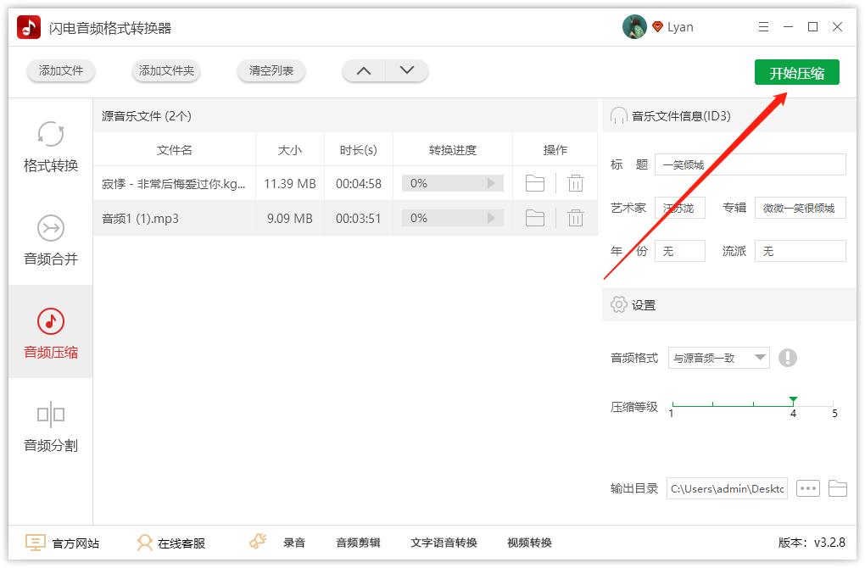This screenshot has width=865, height=568.
Task: Click the upward move arrow
Action: click(364, 71)
